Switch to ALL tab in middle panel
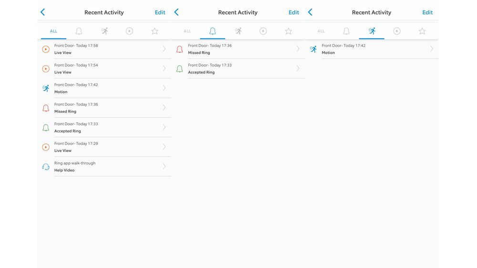477x268 pixels. coord(187,31)
